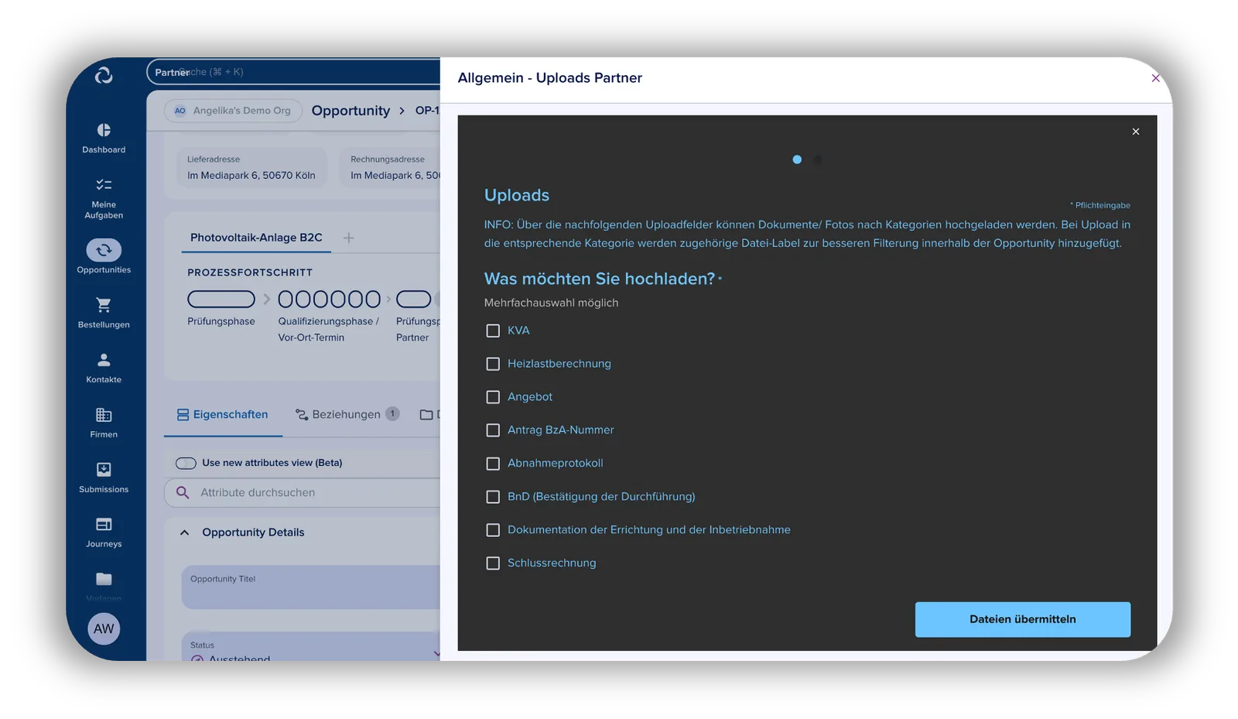The height and width of the screenshot is (719, 1238).
Task: Click search magnifier in attribute search
Action: (x=183, y=492)
